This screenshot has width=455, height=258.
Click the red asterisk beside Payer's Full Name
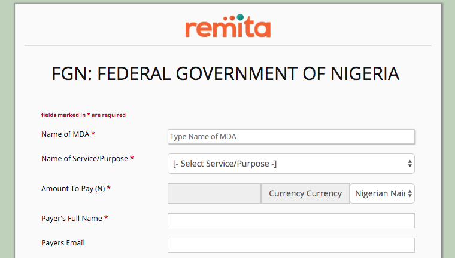coord(106,219)
